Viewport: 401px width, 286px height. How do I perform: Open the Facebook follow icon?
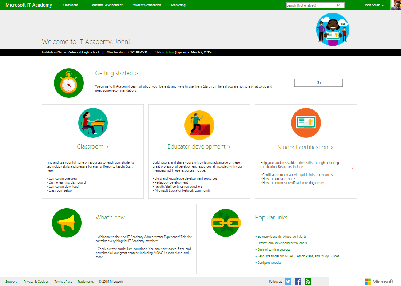298,281
